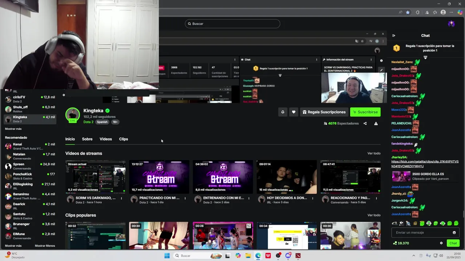Open Ver todo for Videos de streams
This screenshot has width=465, height=261.
click(374, 153)
